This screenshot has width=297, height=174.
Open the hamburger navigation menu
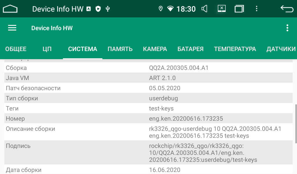12,28
